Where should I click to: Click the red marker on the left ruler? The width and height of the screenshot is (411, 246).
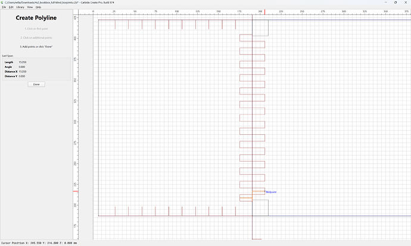[x=76, y=191]
